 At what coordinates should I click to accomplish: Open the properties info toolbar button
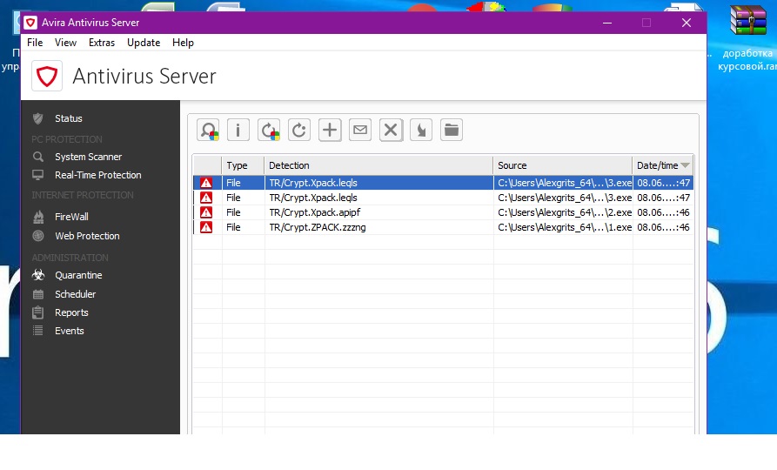point(238,131)
